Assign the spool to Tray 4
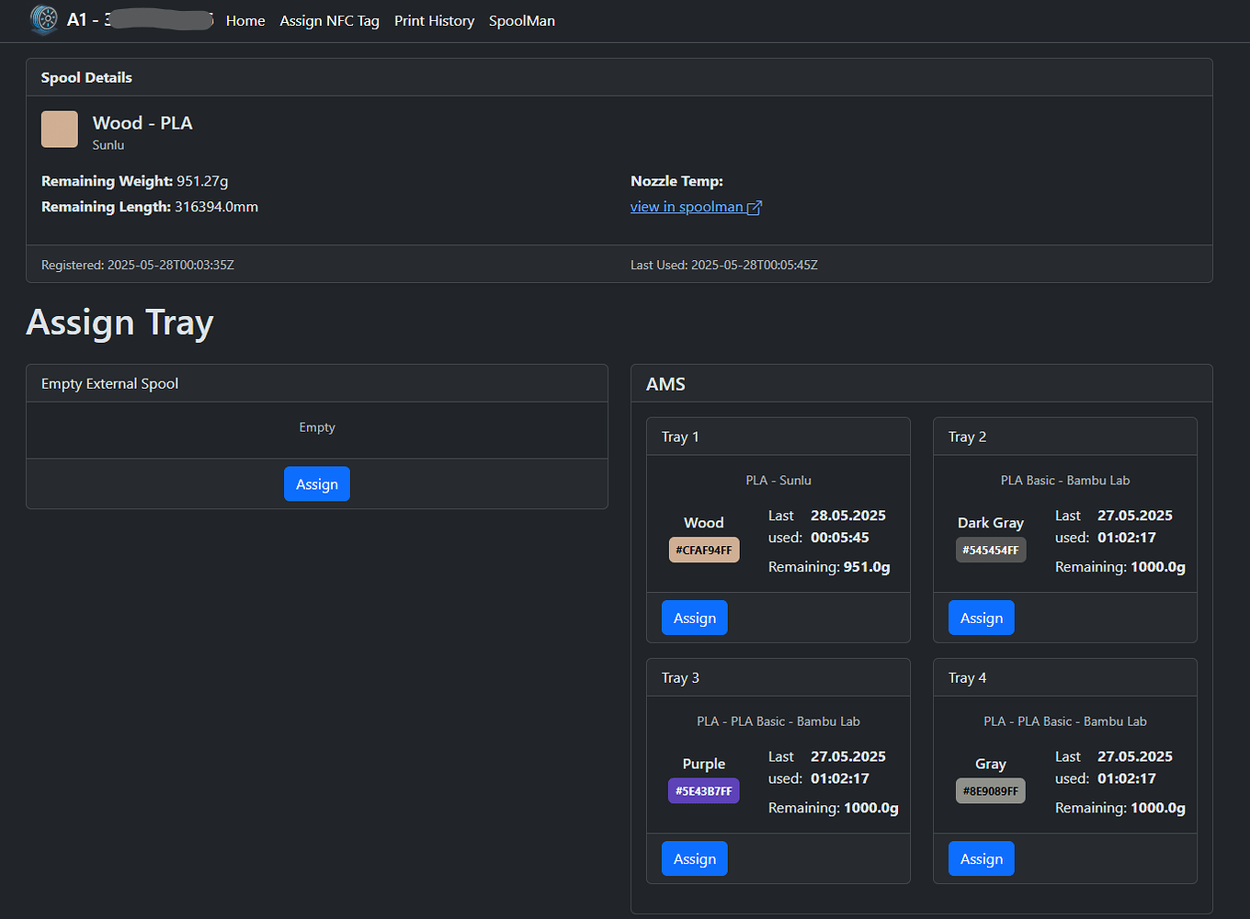 981,857
